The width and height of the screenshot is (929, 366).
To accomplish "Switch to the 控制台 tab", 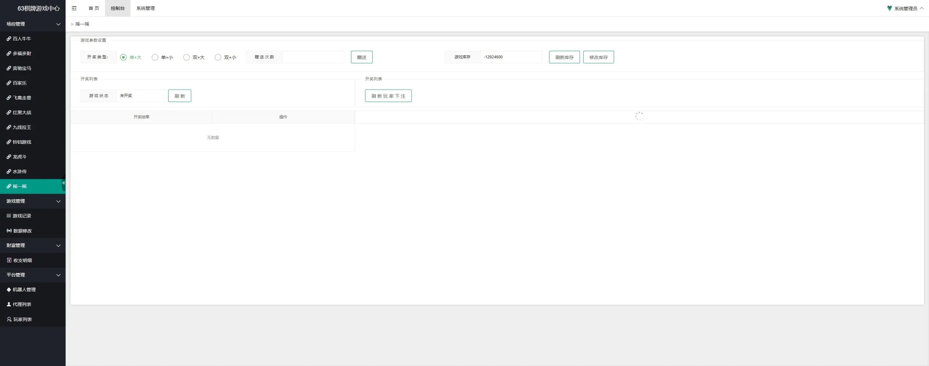I will [x=118, y=8].
